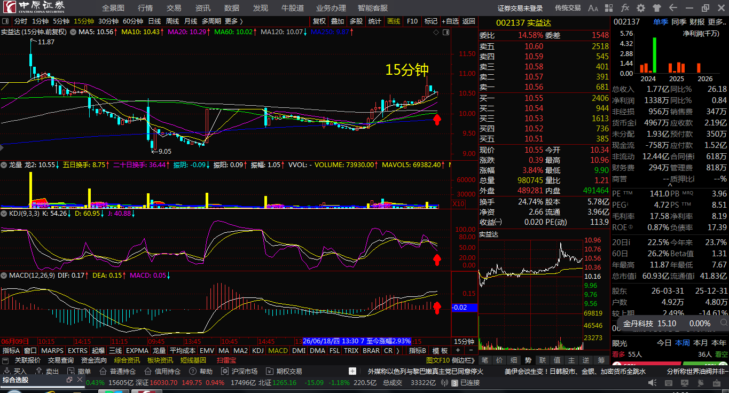This screenshot has height=393, width=729.
Task: Select the EXPMA indicator tab
Action: pos(137,351)
